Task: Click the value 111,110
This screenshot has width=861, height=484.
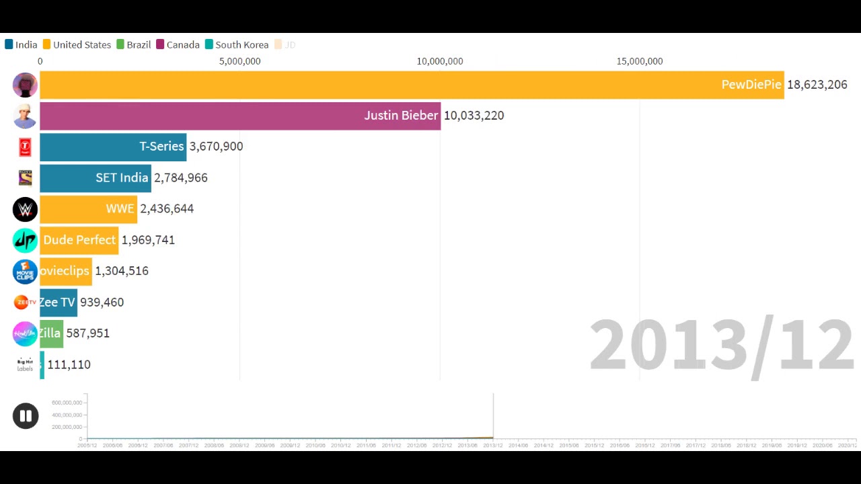Action: (x=69, y=364)
